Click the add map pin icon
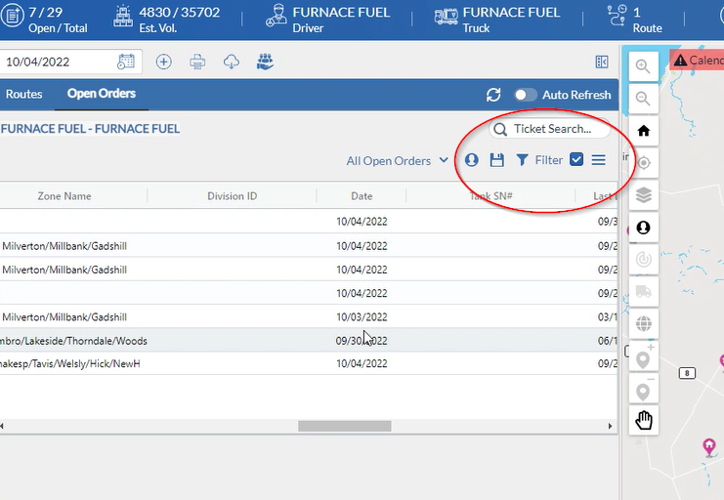The width and height of the screenshot is (724, 500). (643, 355)
